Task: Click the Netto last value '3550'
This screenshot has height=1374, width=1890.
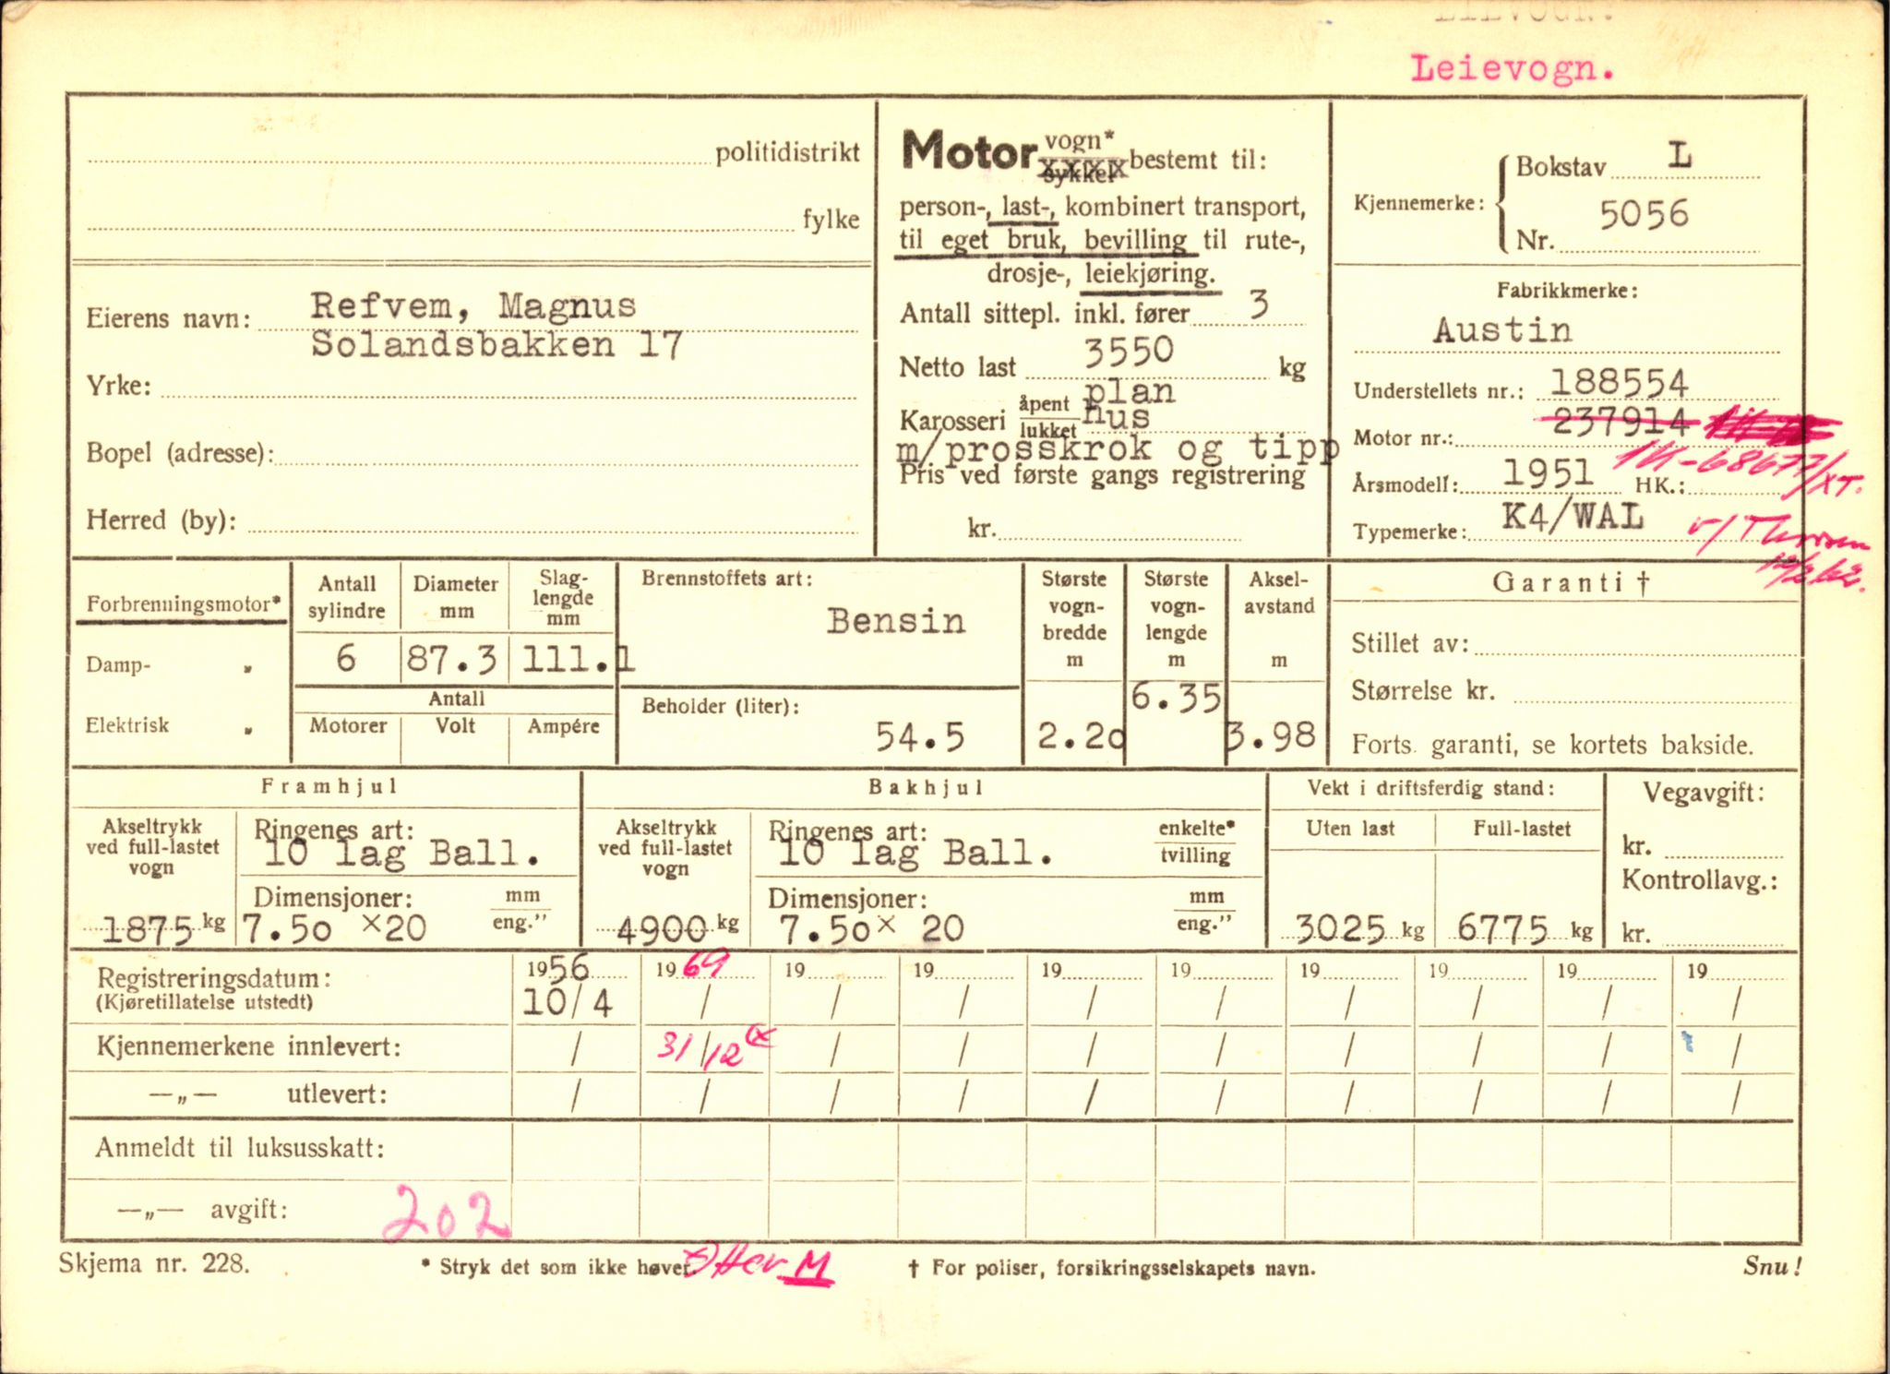Action: click(1128, 351)
